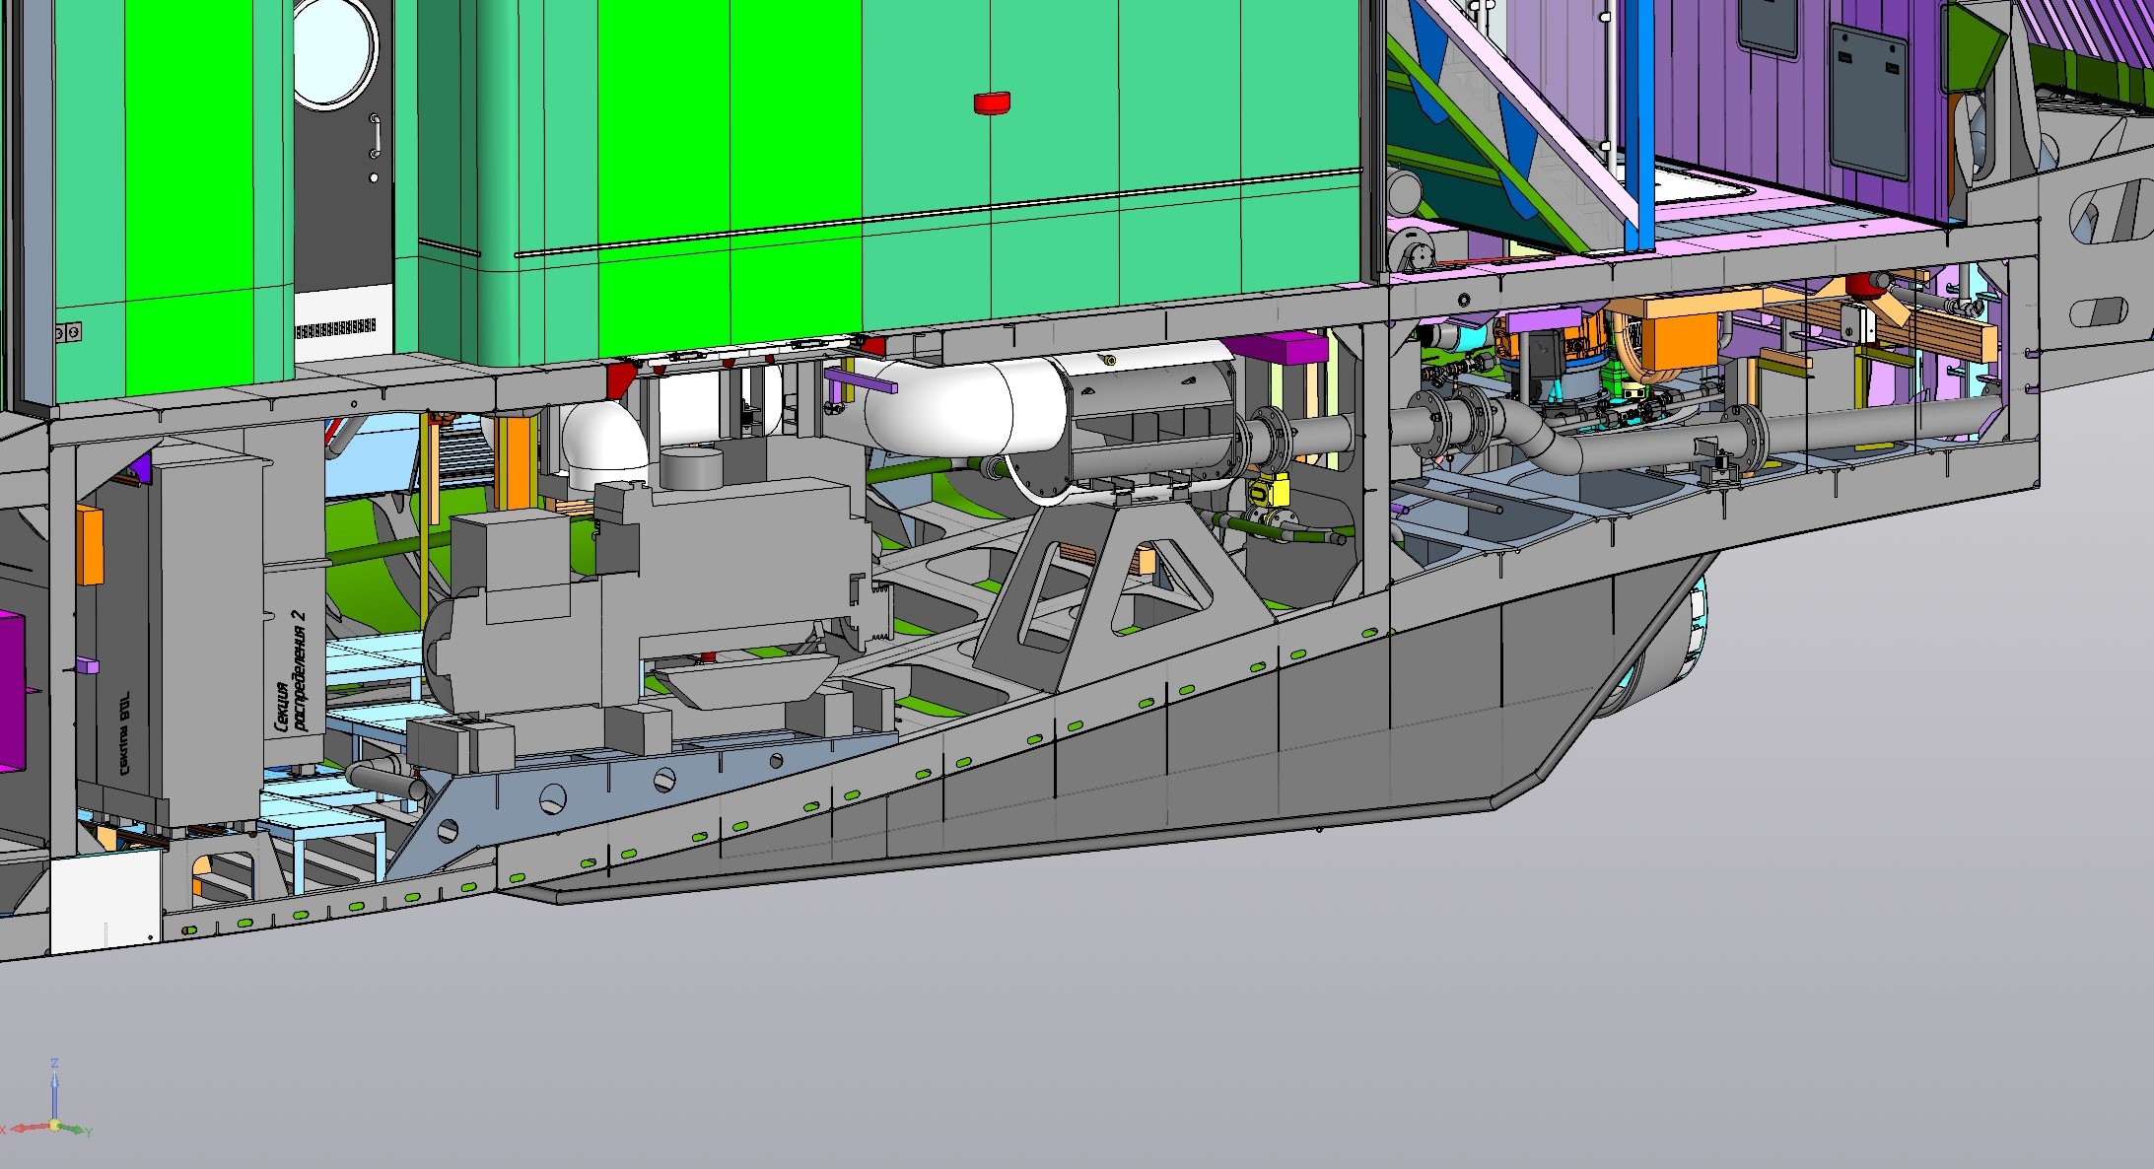Screen dimensions: 2154x1169
Task: Select the oval cutout in right frame
Action: (2098, 313)
